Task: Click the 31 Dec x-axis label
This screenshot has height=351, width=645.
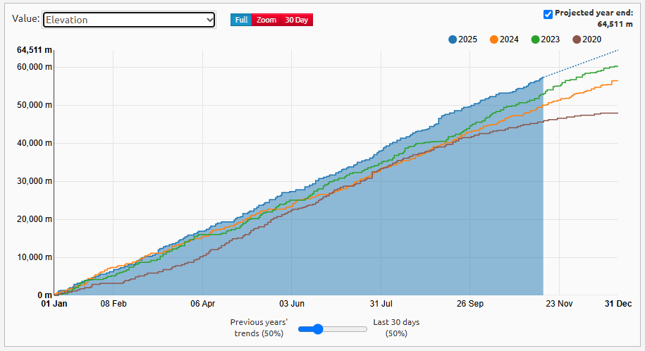Action: (x=618, y=304)
